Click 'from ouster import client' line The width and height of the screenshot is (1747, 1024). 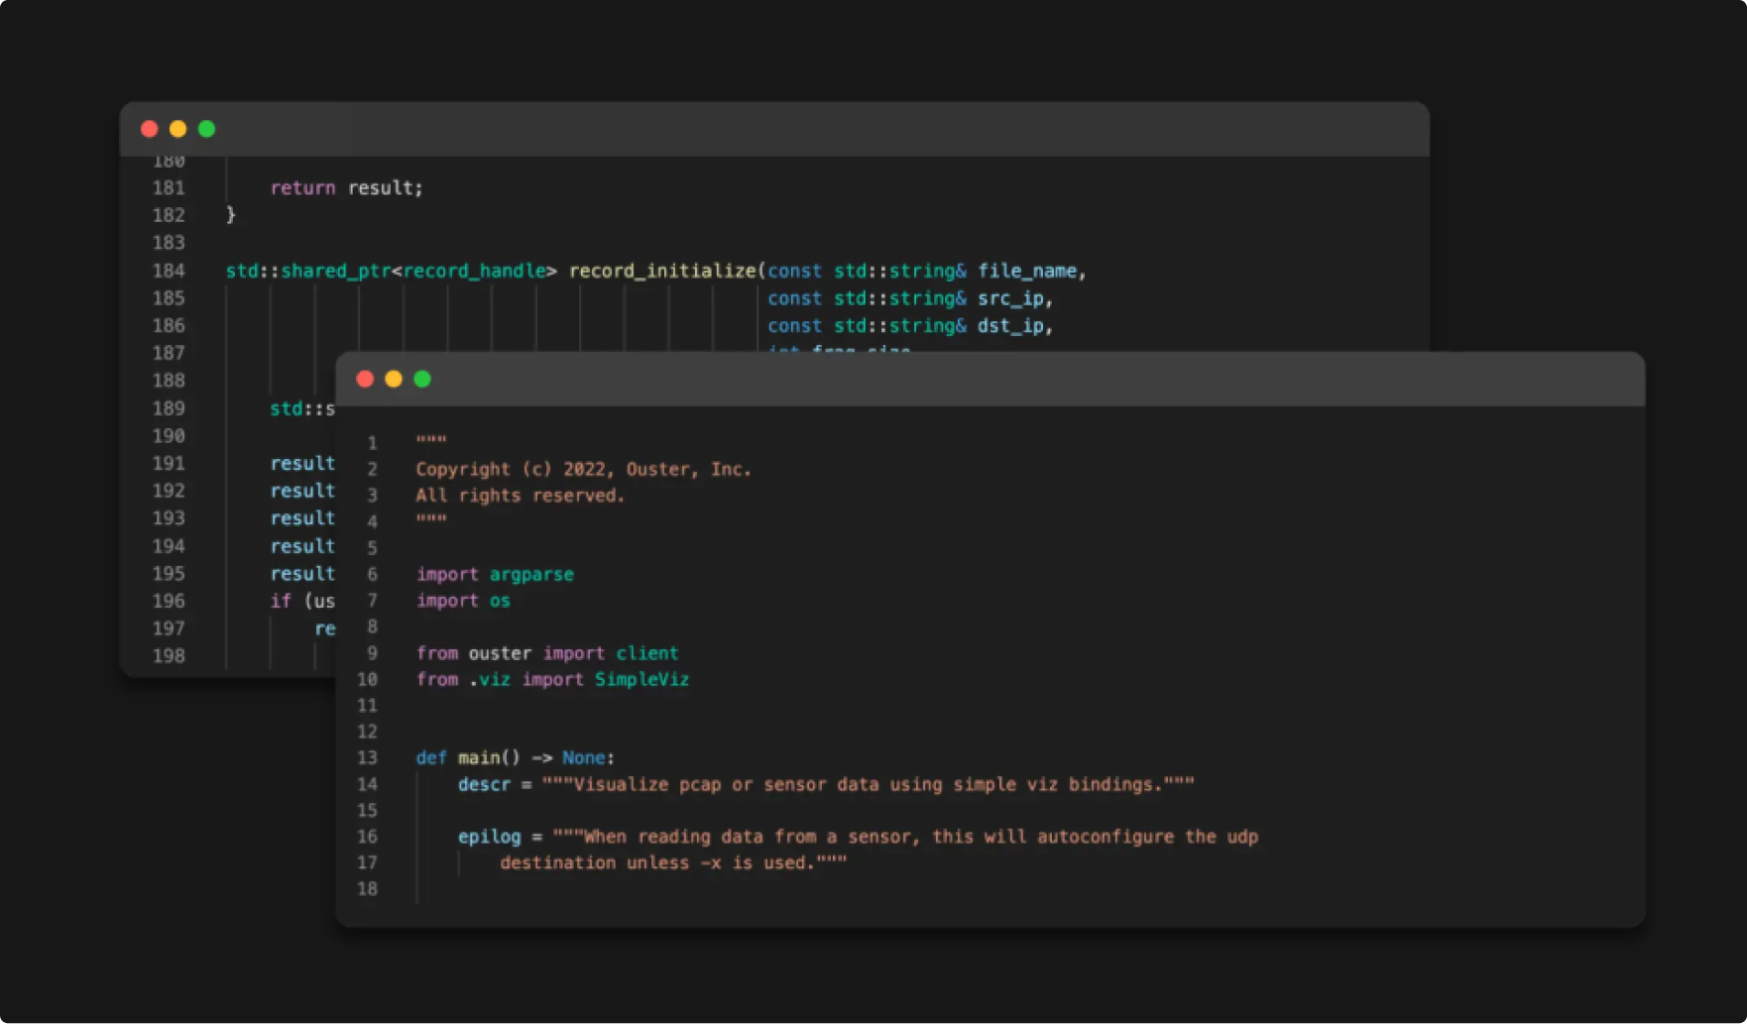point(547,653)
